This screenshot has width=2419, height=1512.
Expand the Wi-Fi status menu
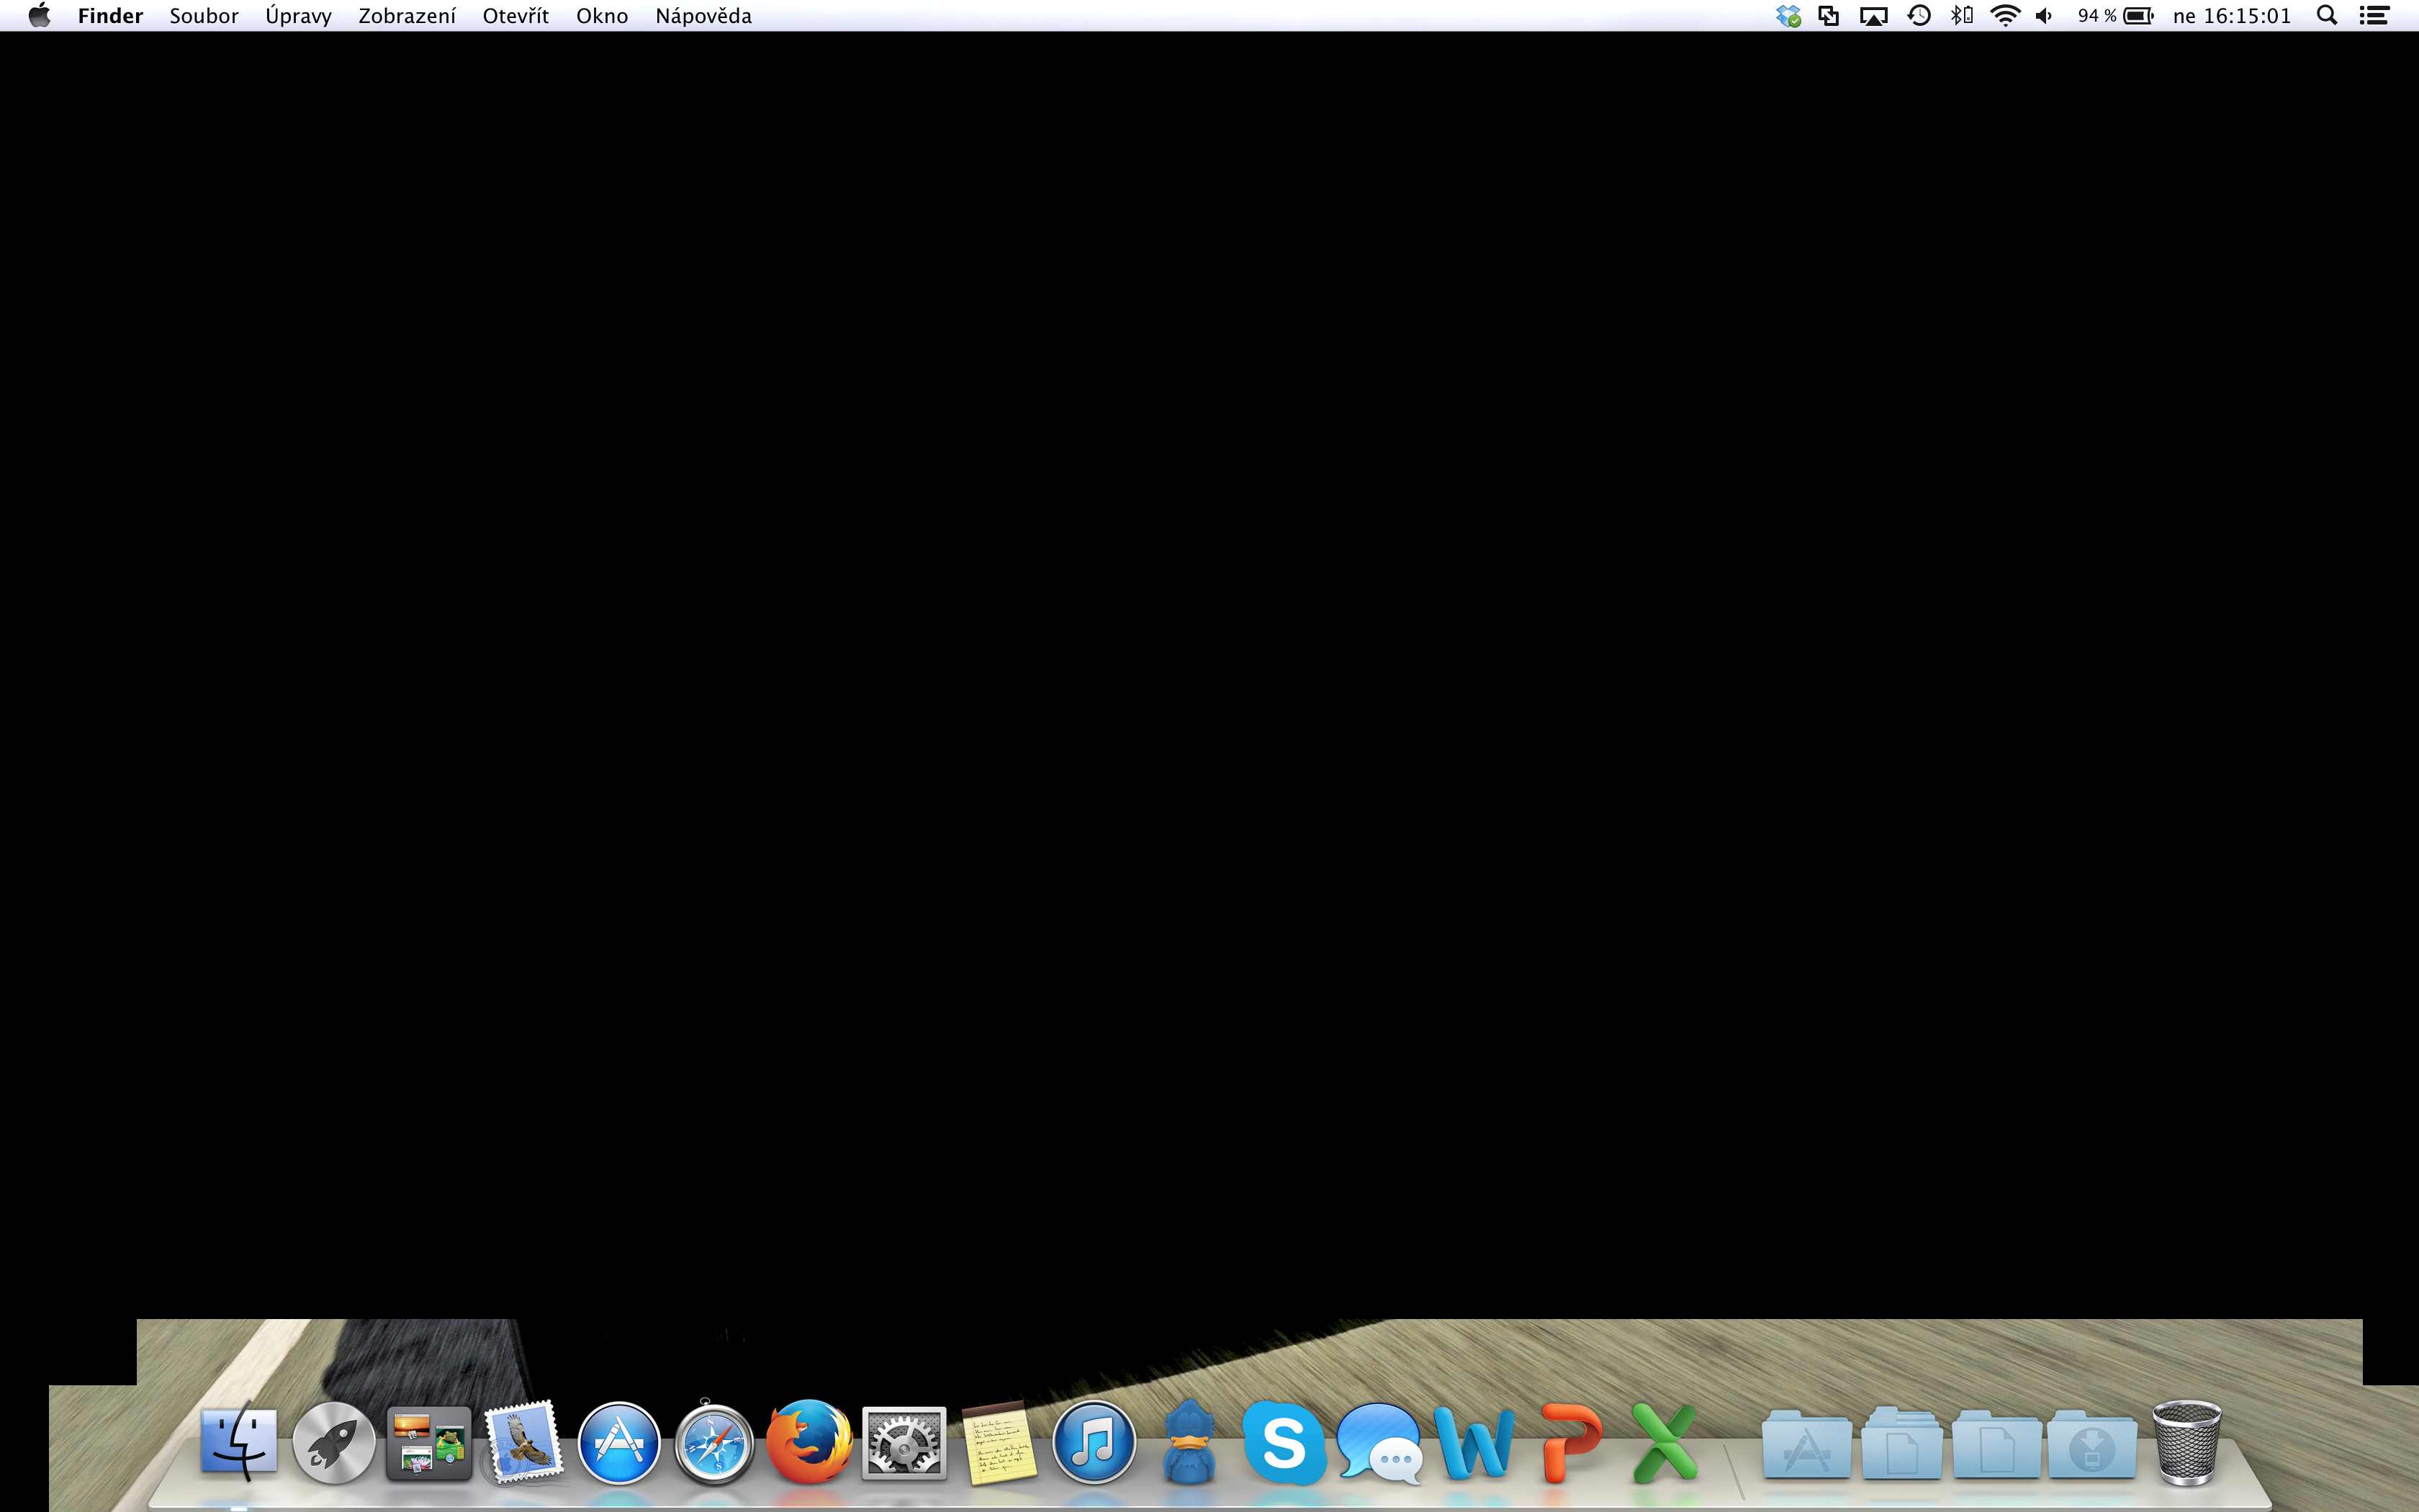click(2004, 16)
